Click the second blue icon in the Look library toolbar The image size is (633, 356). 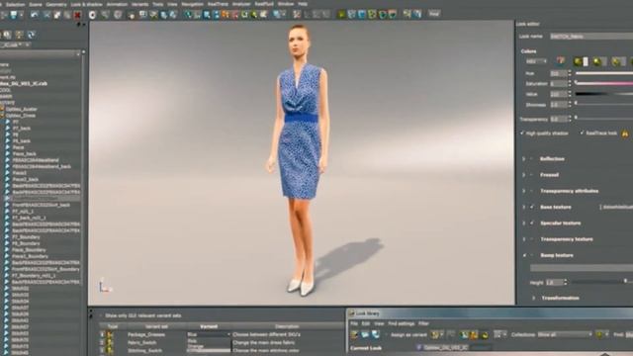(365, 334)
